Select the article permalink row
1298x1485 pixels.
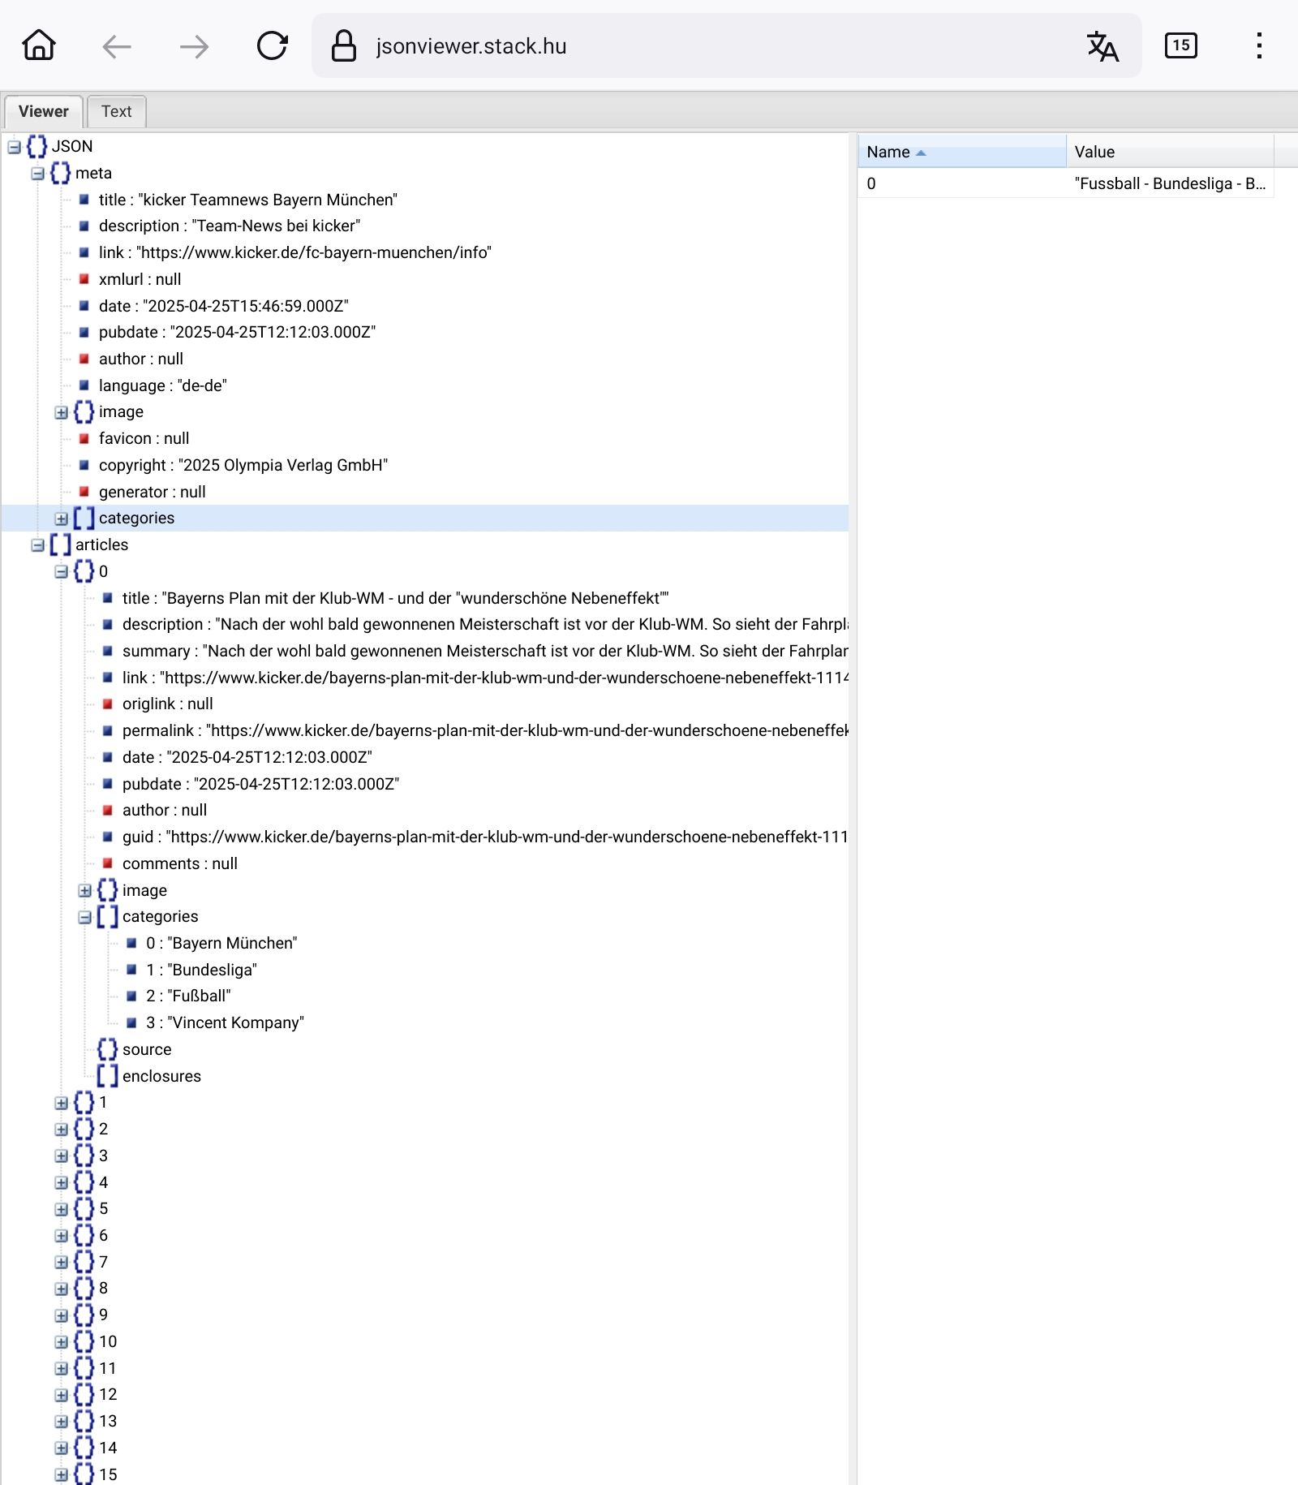[485, 730]
